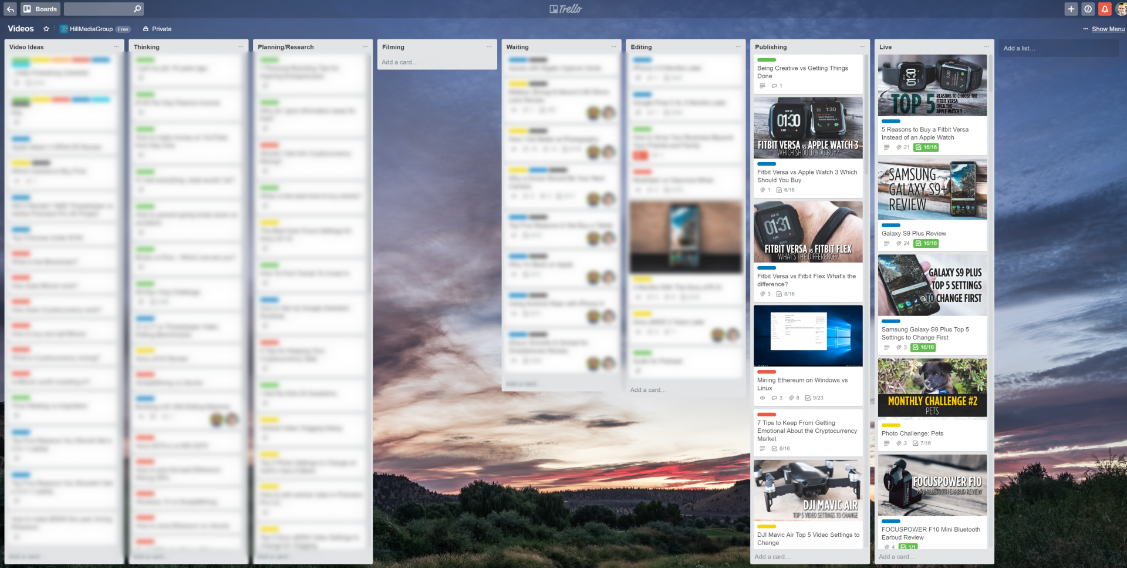
Task: Star the Videos board
Action: point(46,29)
